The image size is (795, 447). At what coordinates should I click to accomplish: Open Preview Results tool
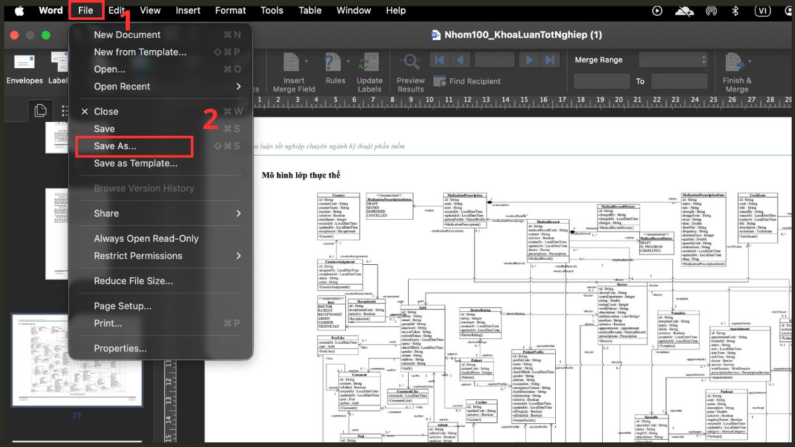[410, 63]
